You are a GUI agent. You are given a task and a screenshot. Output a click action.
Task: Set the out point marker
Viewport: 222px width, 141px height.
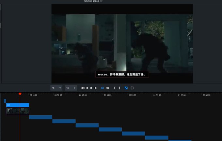pos(119,88)
